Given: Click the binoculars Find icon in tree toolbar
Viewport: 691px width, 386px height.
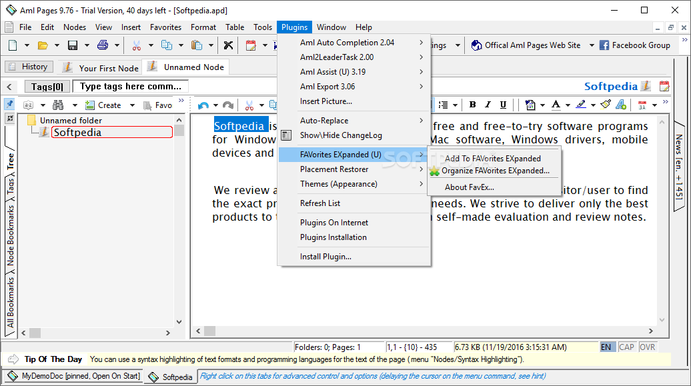Looking at the screenshot, I should click(58, 105).
